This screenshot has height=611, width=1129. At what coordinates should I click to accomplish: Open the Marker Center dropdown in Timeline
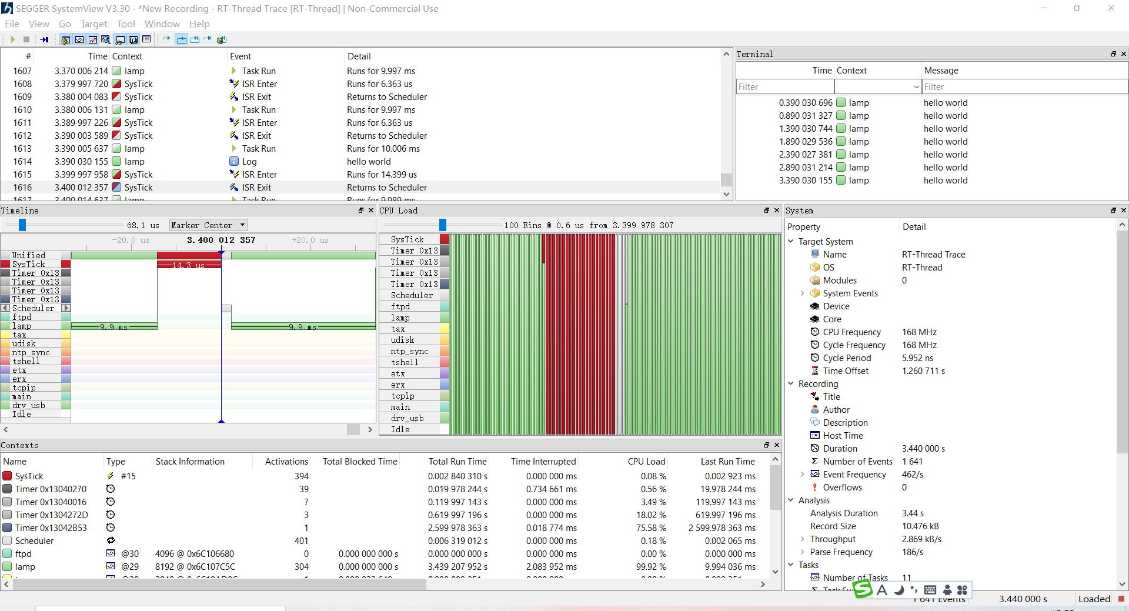point(209,225)
